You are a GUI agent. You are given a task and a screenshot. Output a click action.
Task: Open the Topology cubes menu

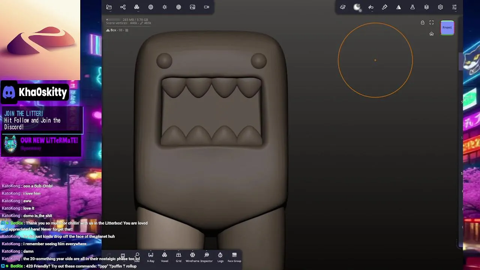pos(136,7)
